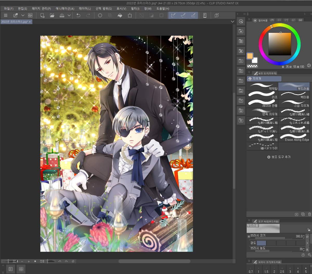Click the CLIP STUDIO launcher spiral icon
The image size is (312, 274).
(x=30, y=15)
